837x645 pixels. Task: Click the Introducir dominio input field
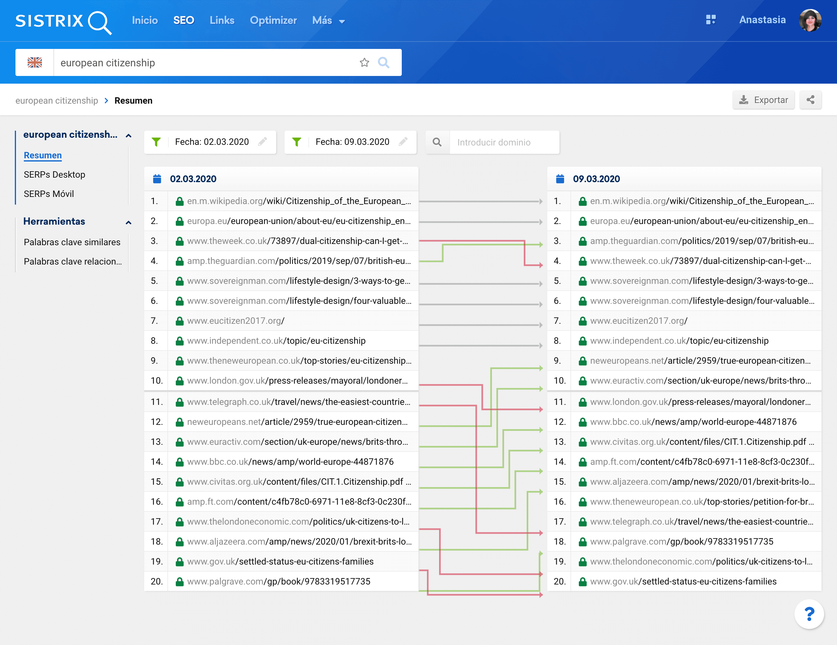504,143
